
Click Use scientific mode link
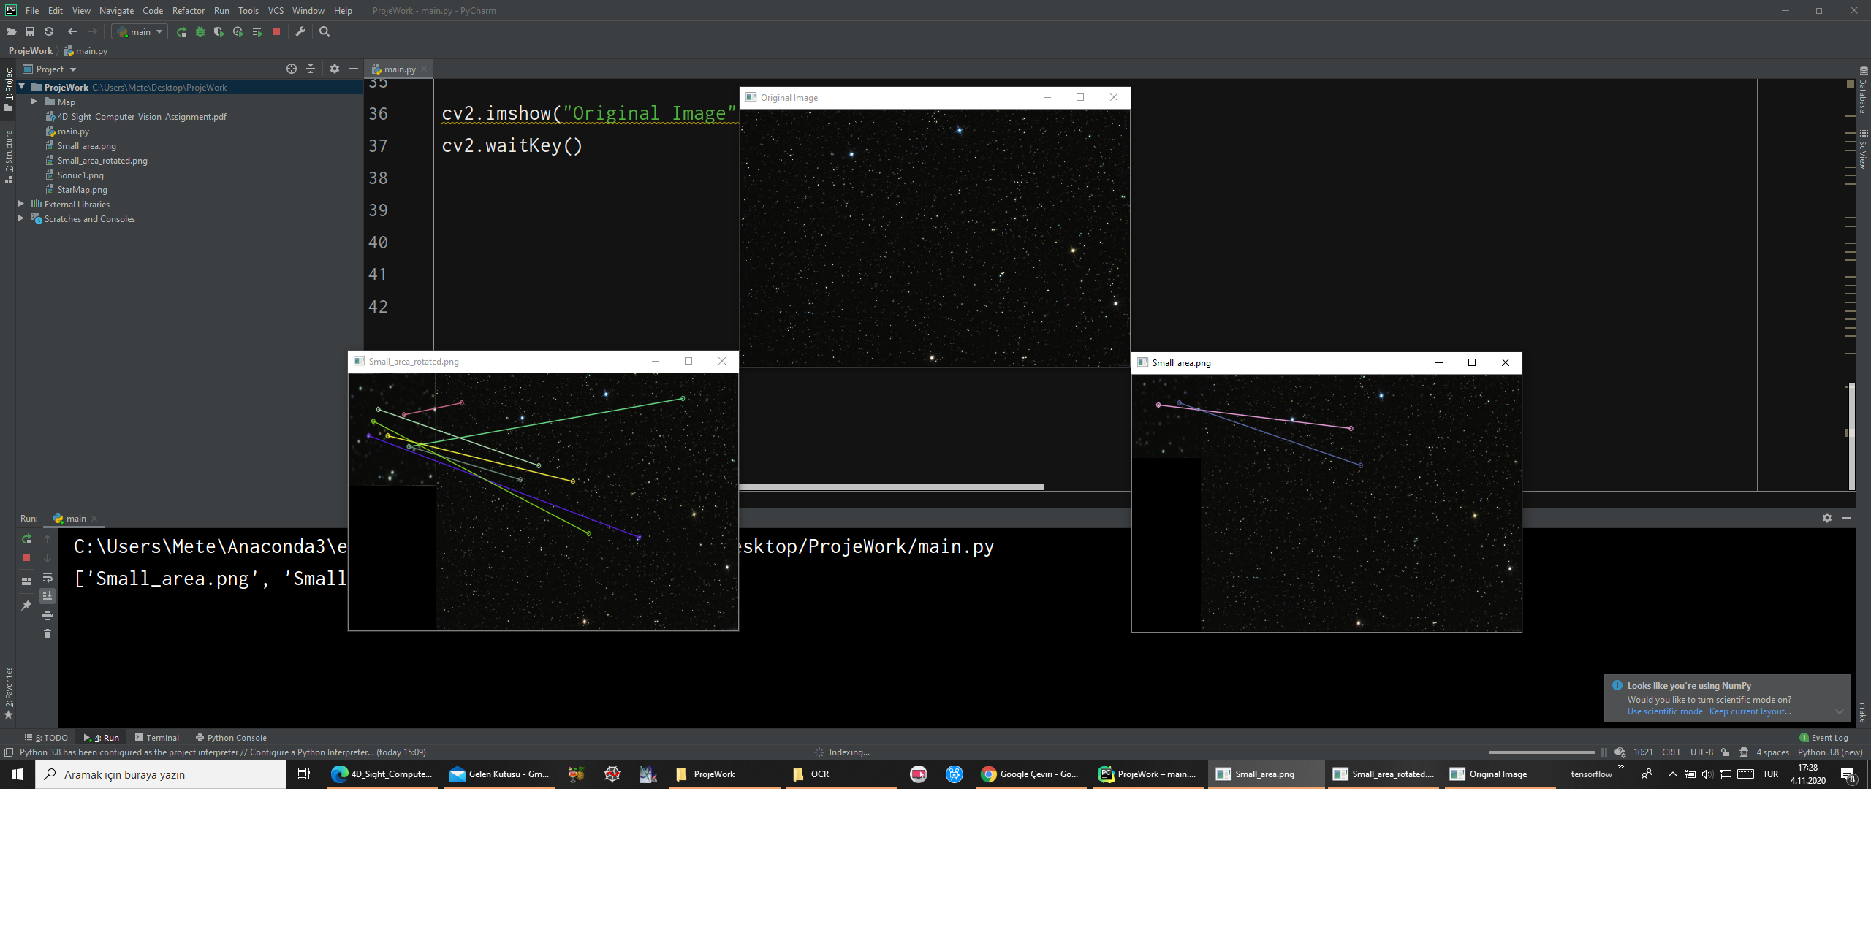(x=1664, y=711)
